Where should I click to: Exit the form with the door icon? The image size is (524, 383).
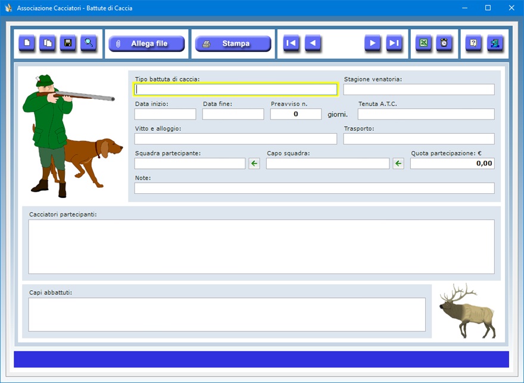point(495,43)
